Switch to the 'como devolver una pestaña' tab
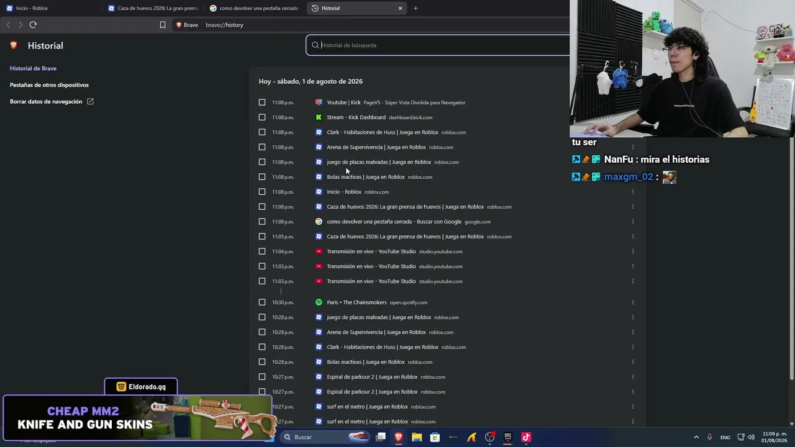Viewport: 795px width, 447px height. (x=255, y=8)
